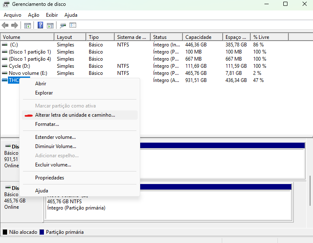313x243 pixels.
Task: Select the Novo volume (E:) row
Action: [145, 73]
